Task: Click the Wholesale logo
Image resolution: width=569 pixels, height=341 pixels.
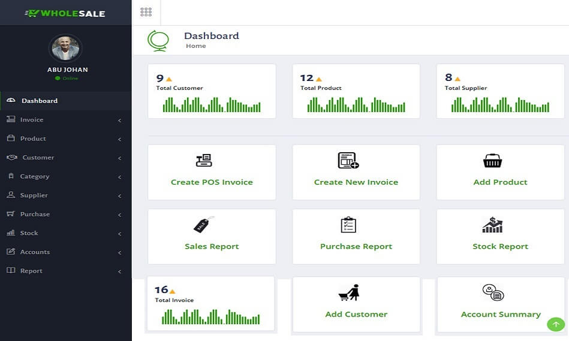Action: click(x=65, y=13)
